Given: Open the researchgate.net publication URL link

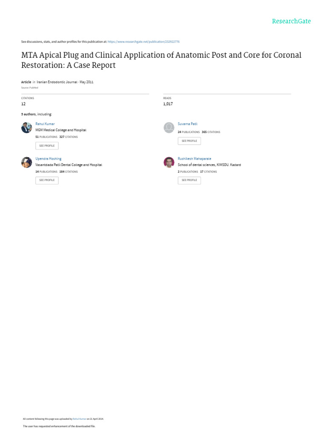Looking at the screenshot, I should click(143, 42).
